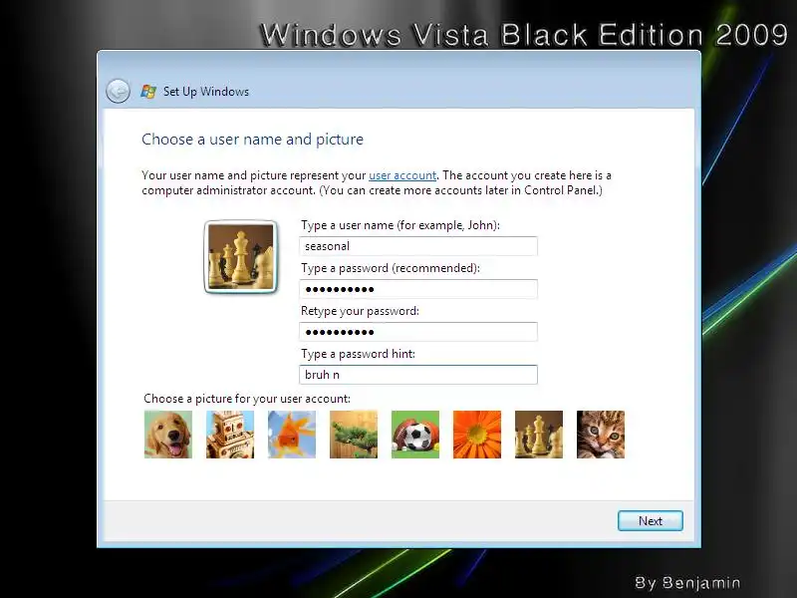Focus the Type a password field
The height and width of the screenshot is (598, 797).
[x=418, y=289]
